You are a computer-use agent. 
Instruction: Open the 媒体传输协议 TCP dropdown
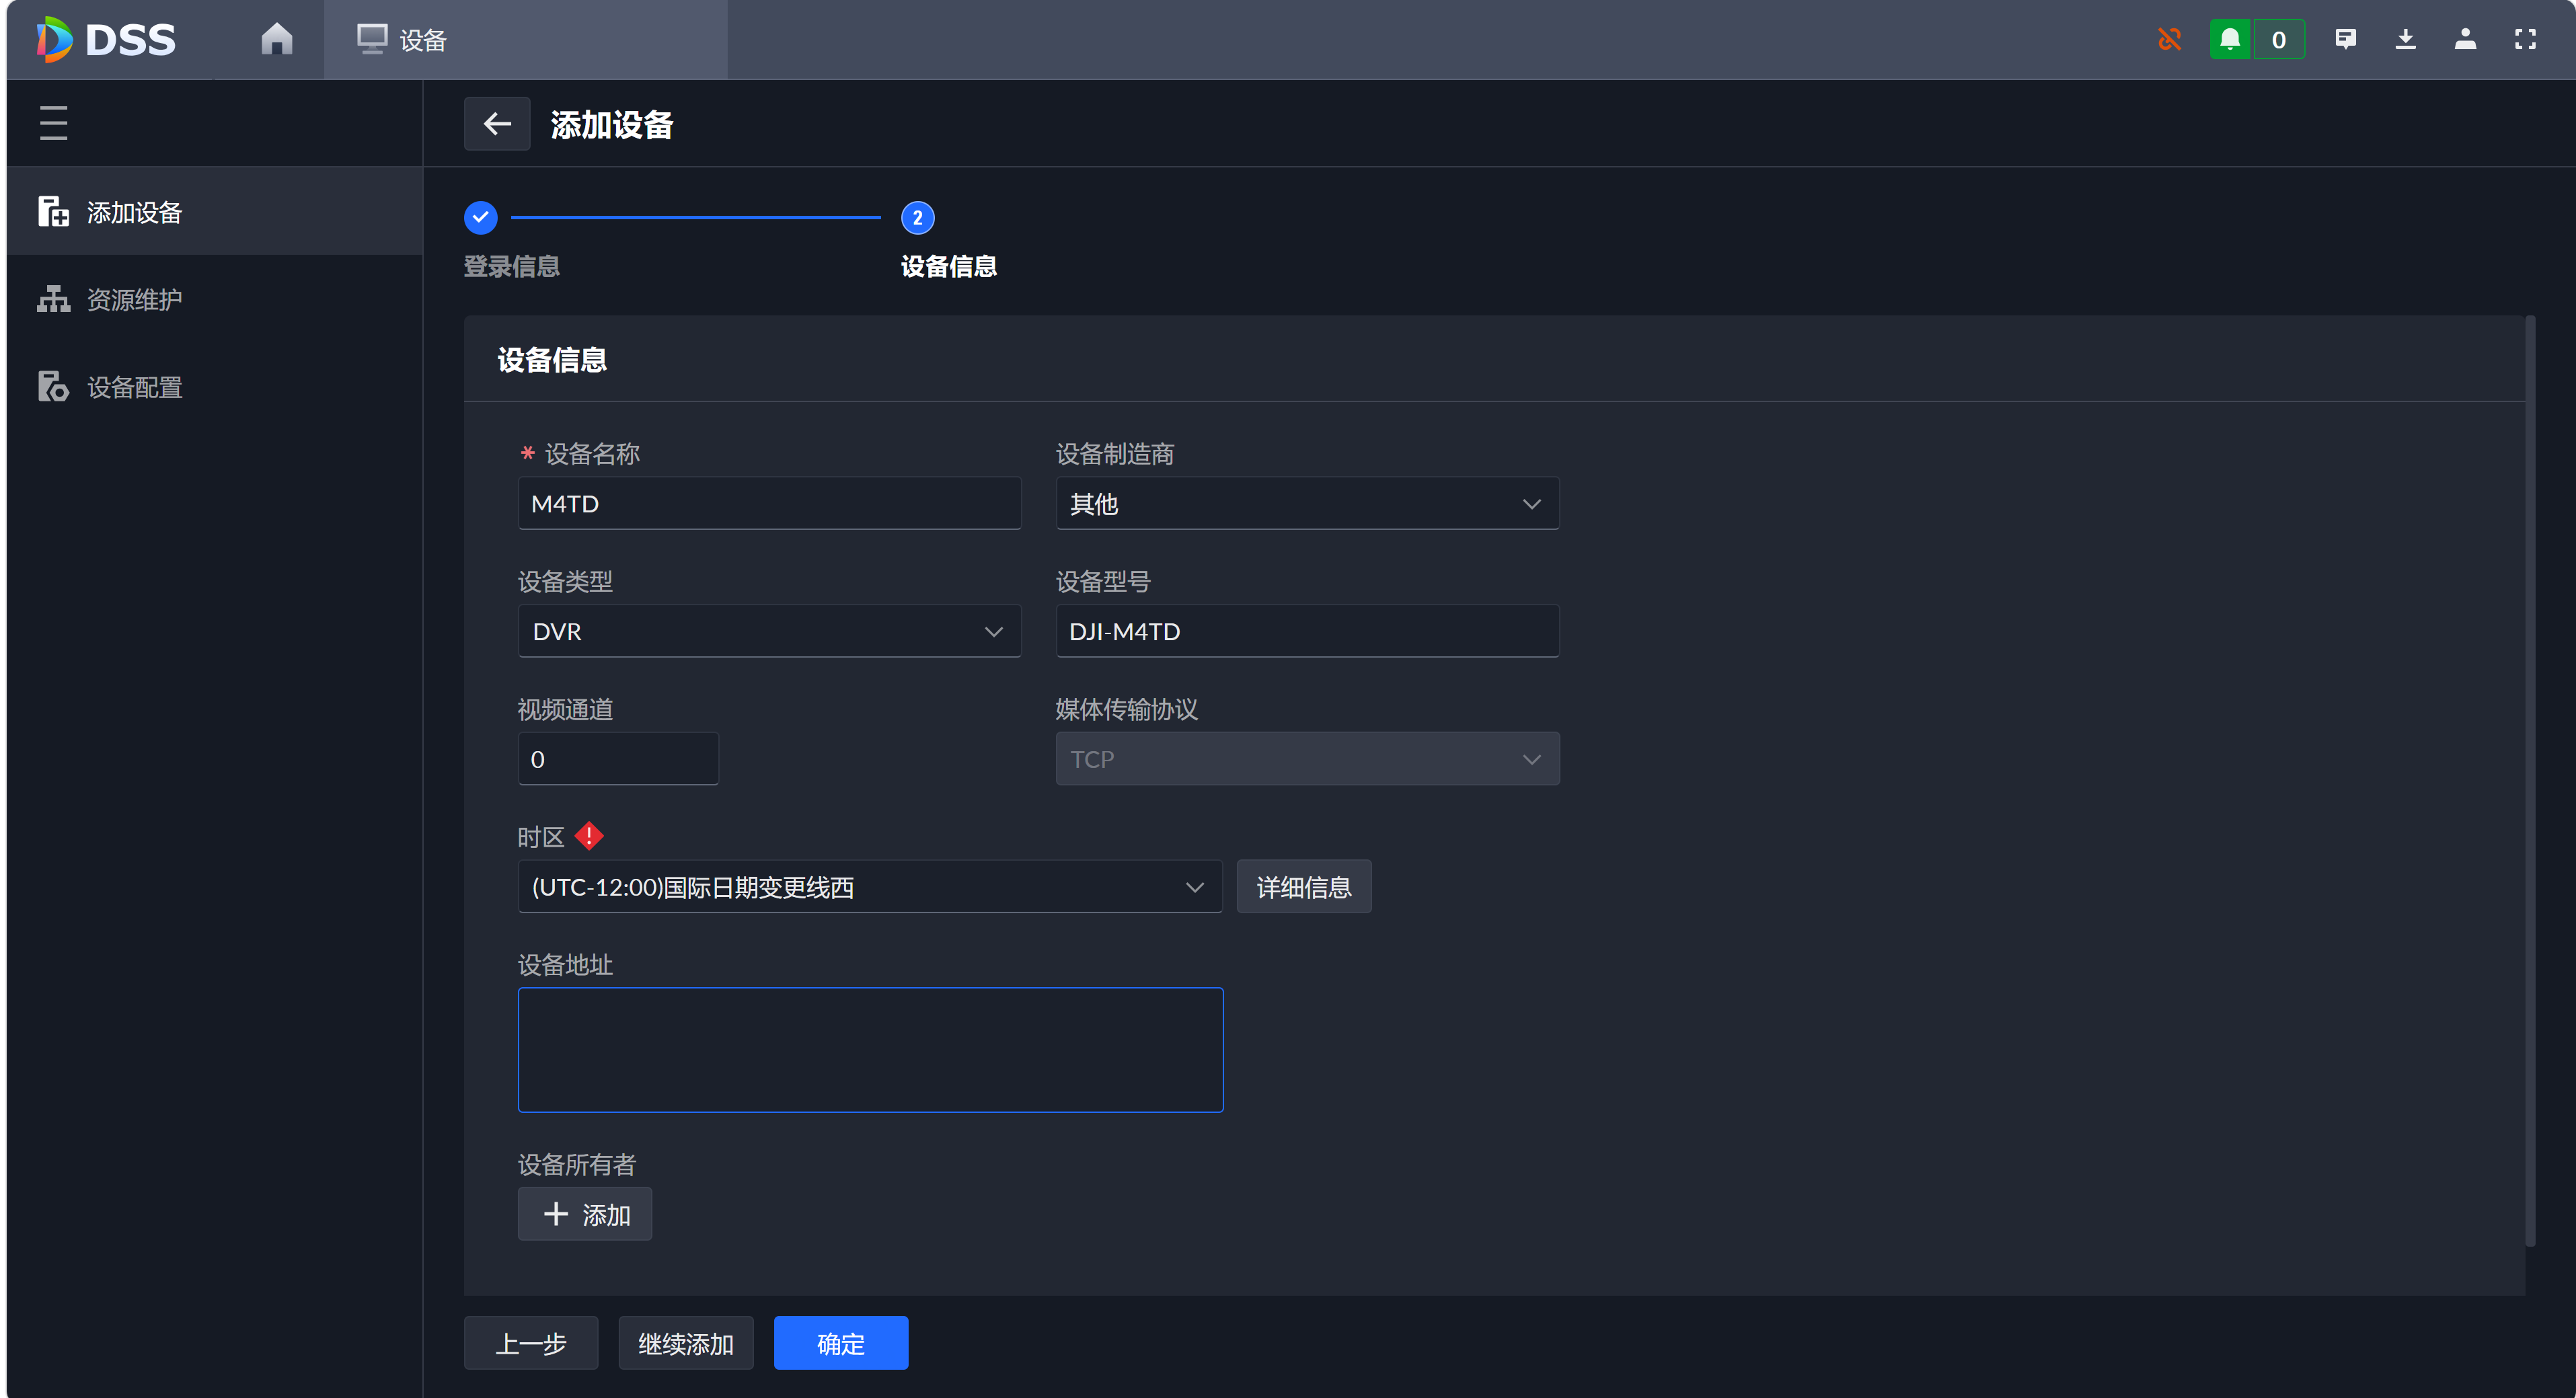click(x=1307, y=759)
